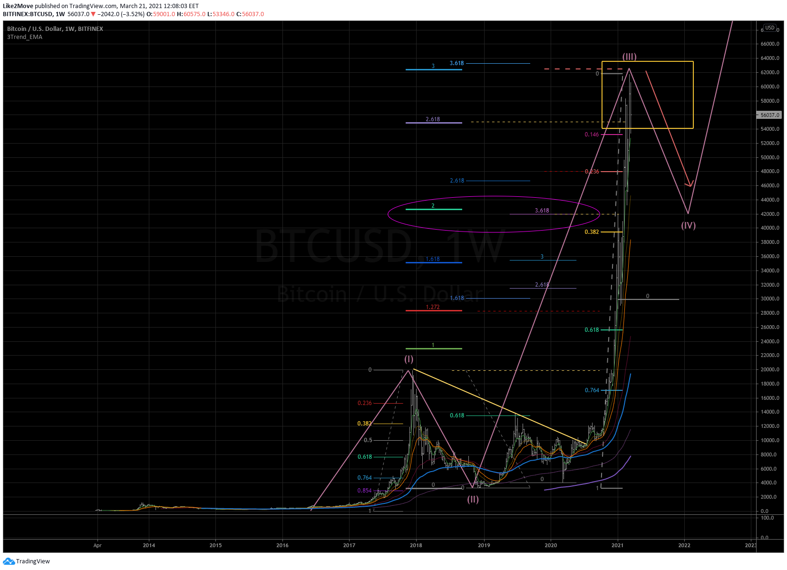This screenshot has height=570, width=787.
Task: Click the wave label (II)
Action: coord(473,499)
